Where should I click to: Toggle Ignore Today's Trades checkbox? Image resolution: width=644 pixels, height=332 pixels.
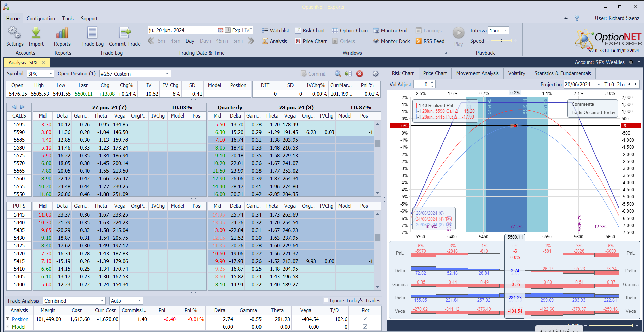tap(326, 300)
